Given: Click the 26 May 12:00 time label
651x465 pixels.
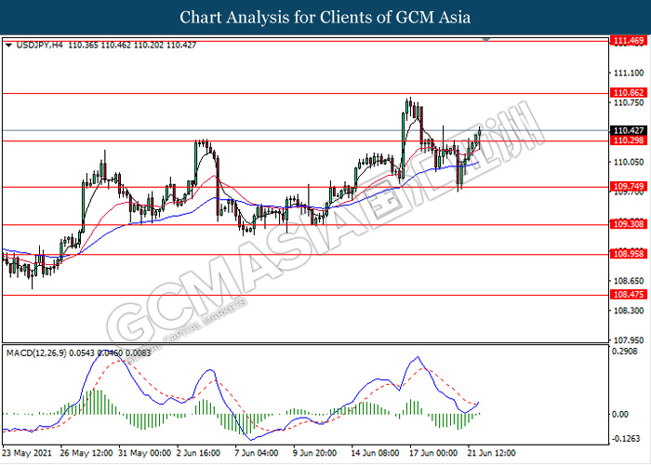Looking at the screenshot, I should coord(86,453).
